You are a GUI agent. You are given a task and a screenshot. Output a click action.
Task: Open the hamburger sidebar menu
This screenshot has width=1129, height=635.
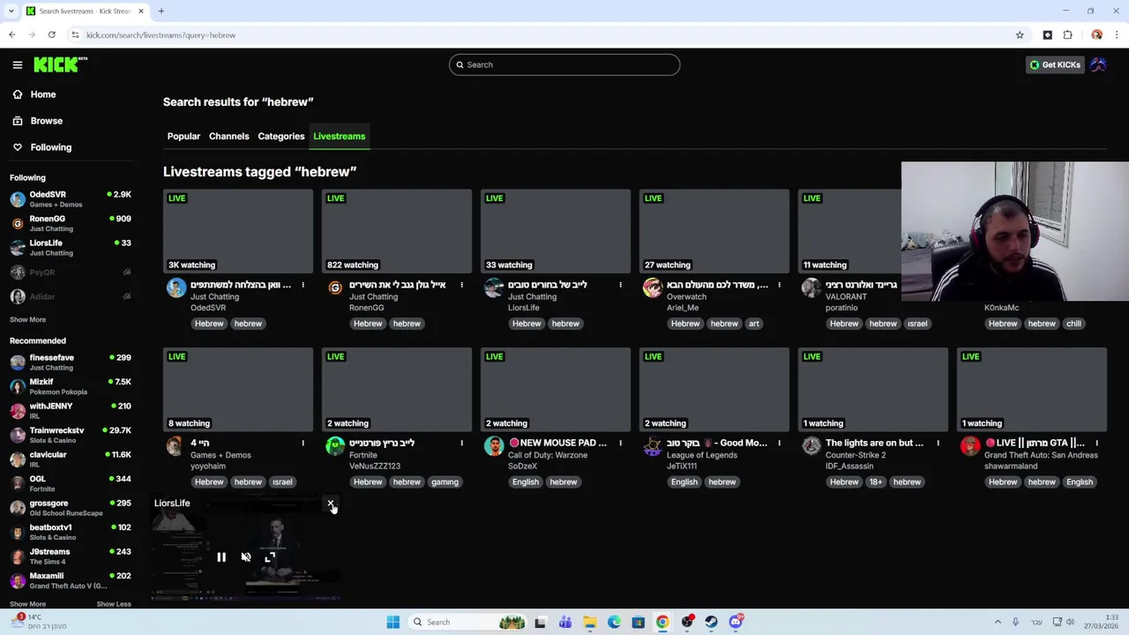[x=18, y=64]
